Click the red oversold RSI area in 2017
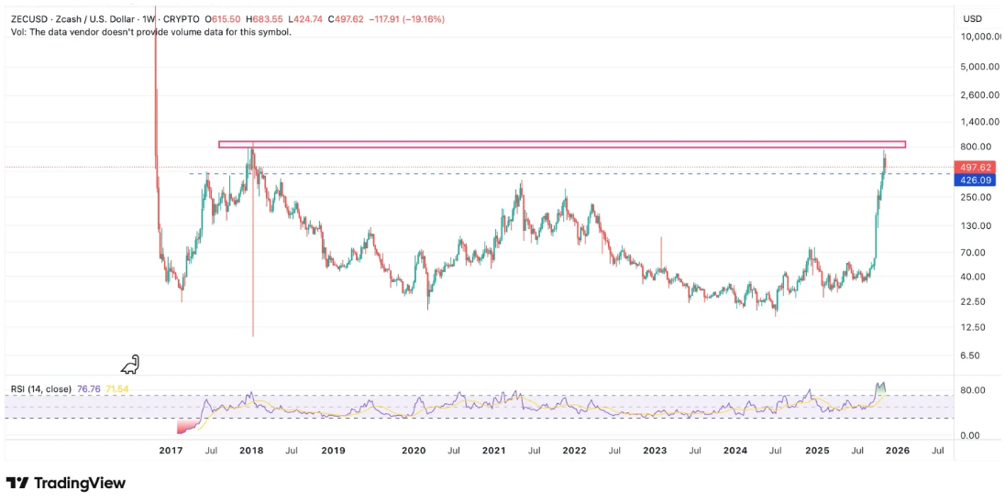This screenshot has width=1005, height=502. 186,427
